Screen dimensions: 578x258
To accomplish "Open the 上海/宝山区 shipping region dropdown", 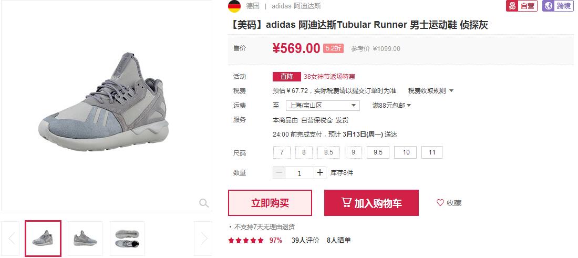I will tap(323, 106).
